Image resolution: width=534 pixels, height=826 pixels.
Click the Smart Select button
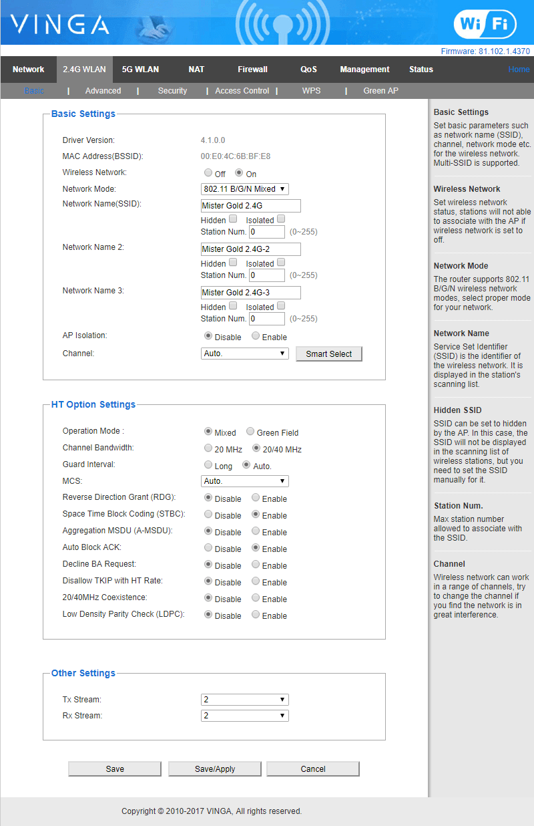328,354
